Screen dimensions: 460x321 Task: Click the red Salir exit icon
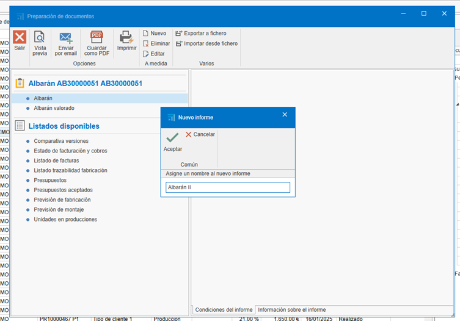tap(20, 37)
